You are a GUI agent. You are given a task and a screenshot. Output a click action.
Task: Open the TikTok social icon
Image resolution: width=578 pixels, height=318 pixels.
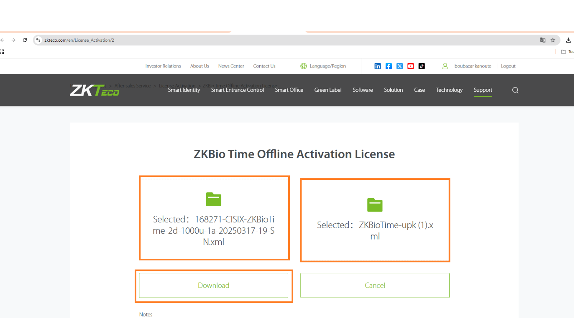pyautogui.click(x=422, y=66)
